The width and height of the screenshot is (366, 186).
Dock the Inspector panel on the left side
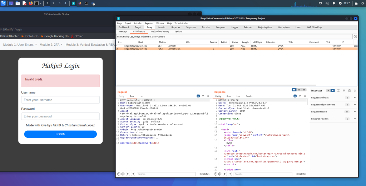pyautogui.click(x=328, y=90)
